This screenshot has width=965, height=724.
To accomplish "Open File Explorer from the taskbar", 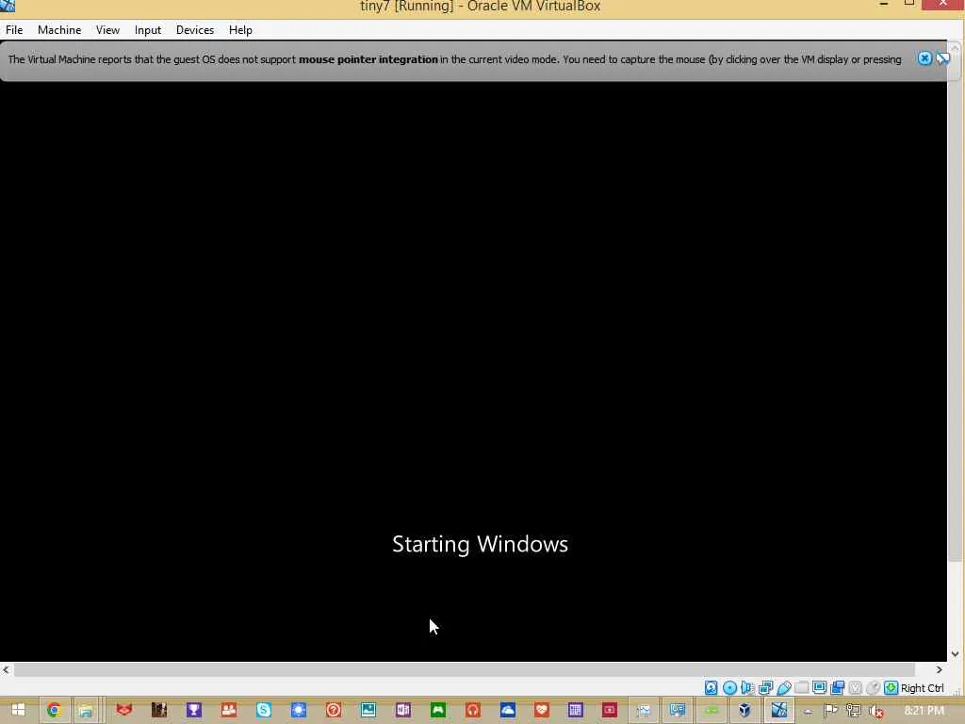I will coord(86,710).
